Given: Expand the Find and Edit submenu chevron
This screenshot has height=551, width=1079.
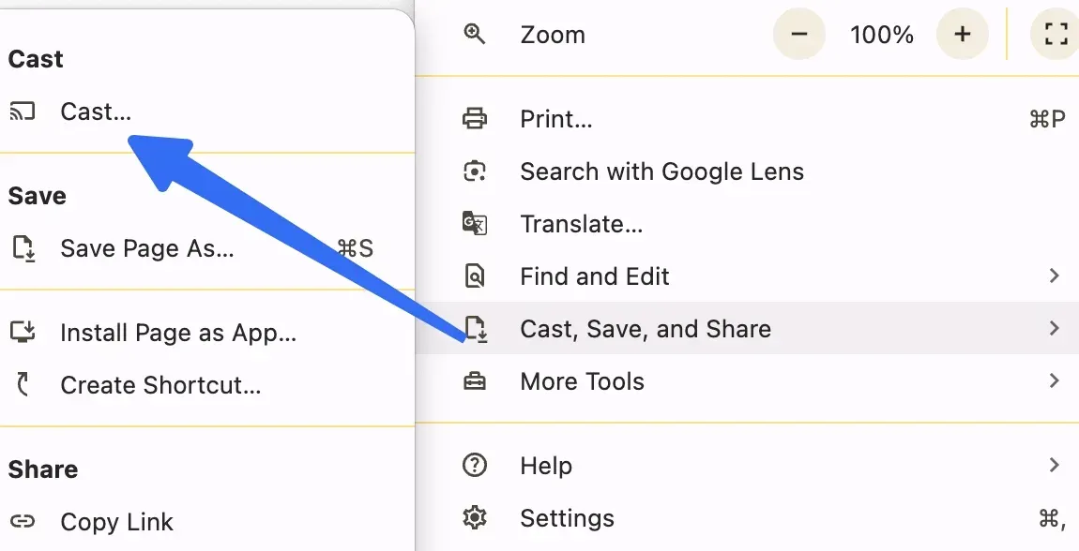Looking at the screenshot, I should tap(1054, 276).
